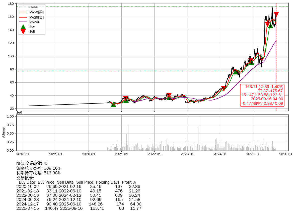This screenshot has width=295, height=213.
Task: Click the red sell marker from mid-2022
Action: point(169,95)
